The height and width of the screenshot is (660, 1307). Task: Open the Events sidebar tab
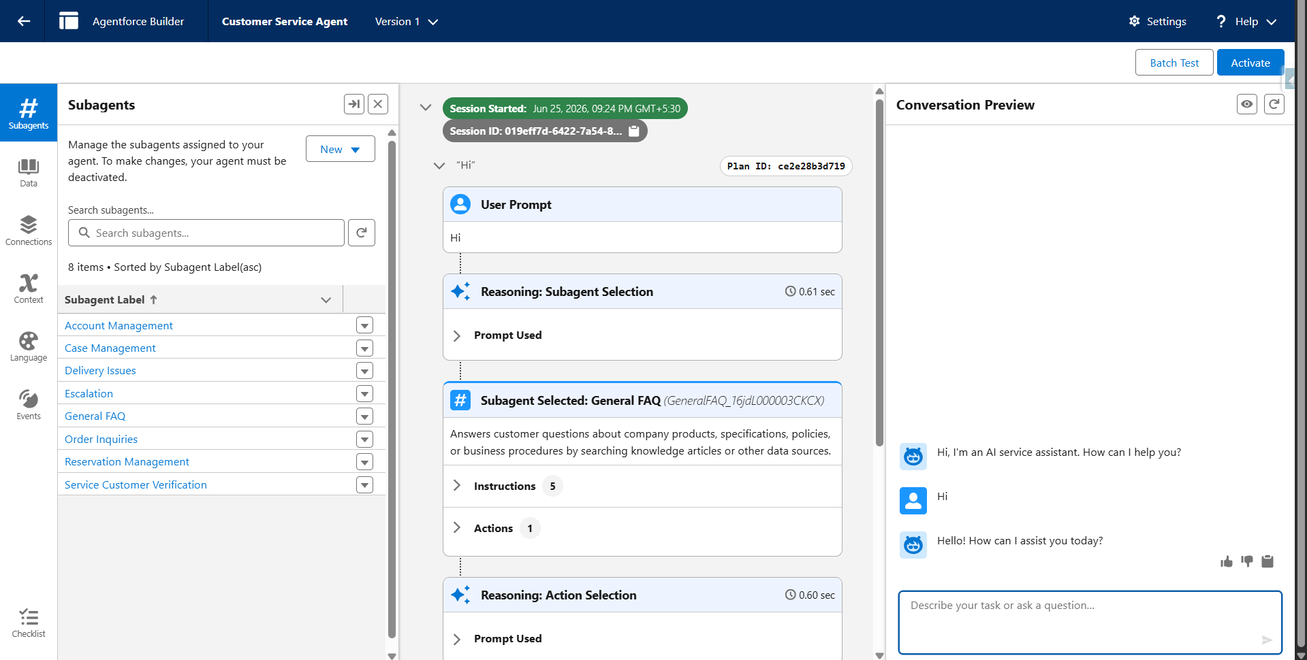coord(29,405)
